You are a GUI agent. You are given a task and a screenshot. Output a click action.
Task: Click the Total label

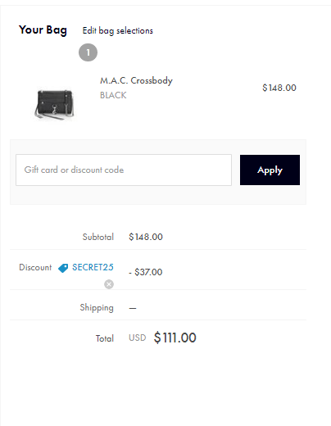[105, 338]
